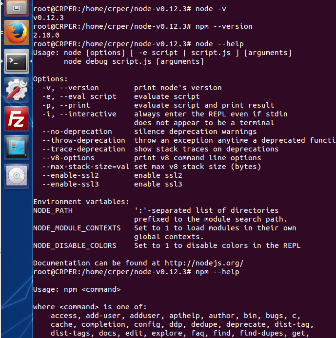Click the 'Usage: npm <command>' line
This screenshot has height=338, width=336.
77,289
